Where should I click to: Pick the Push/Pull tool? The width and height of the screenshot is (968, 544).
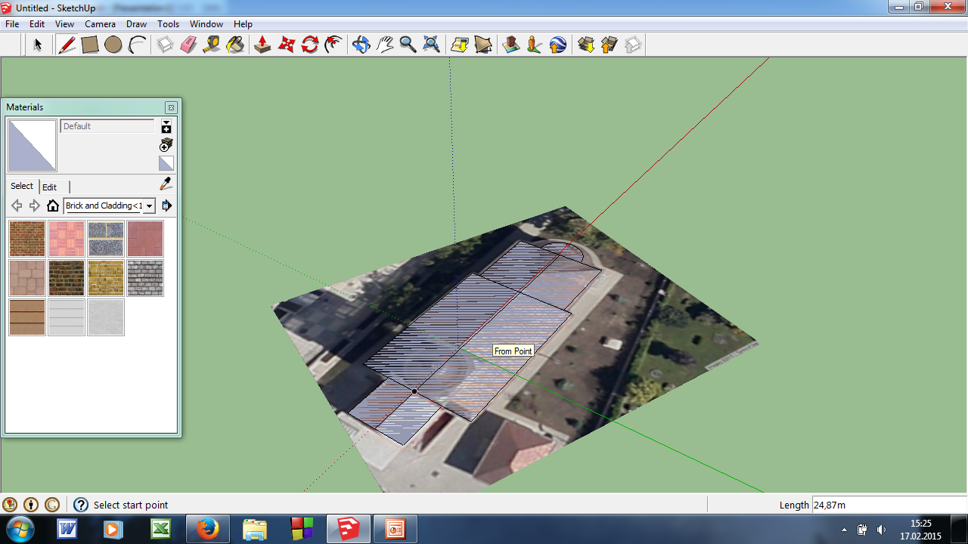click(262, 45)
